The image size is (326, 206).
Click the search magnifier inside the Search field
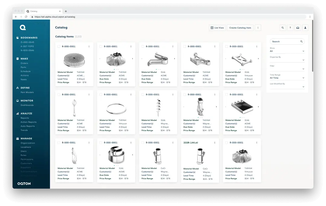tap(301, 41)
